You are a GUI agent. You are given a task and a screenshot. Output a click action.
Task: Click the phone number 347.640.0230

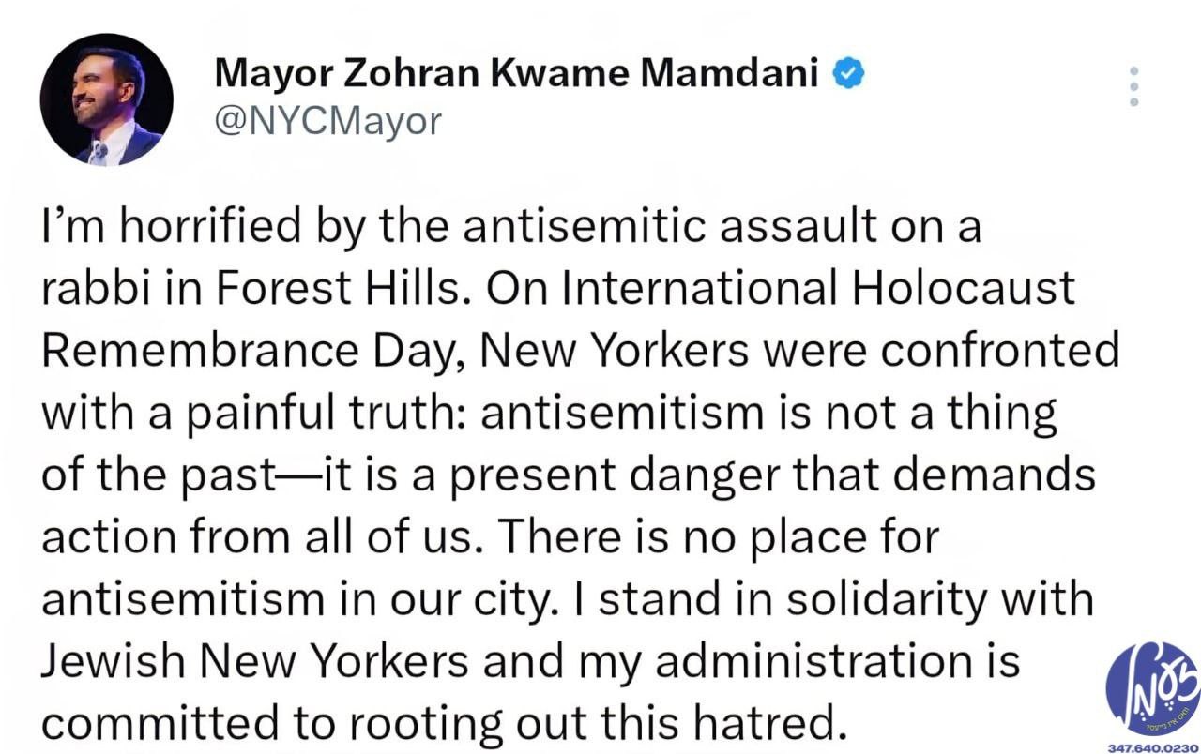[x=1154, y=747]
